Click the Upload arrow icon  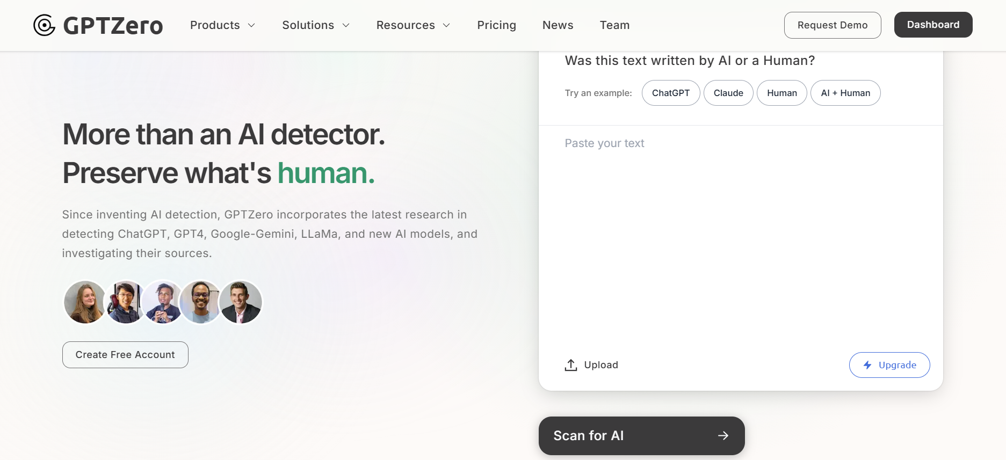[571, 365]
